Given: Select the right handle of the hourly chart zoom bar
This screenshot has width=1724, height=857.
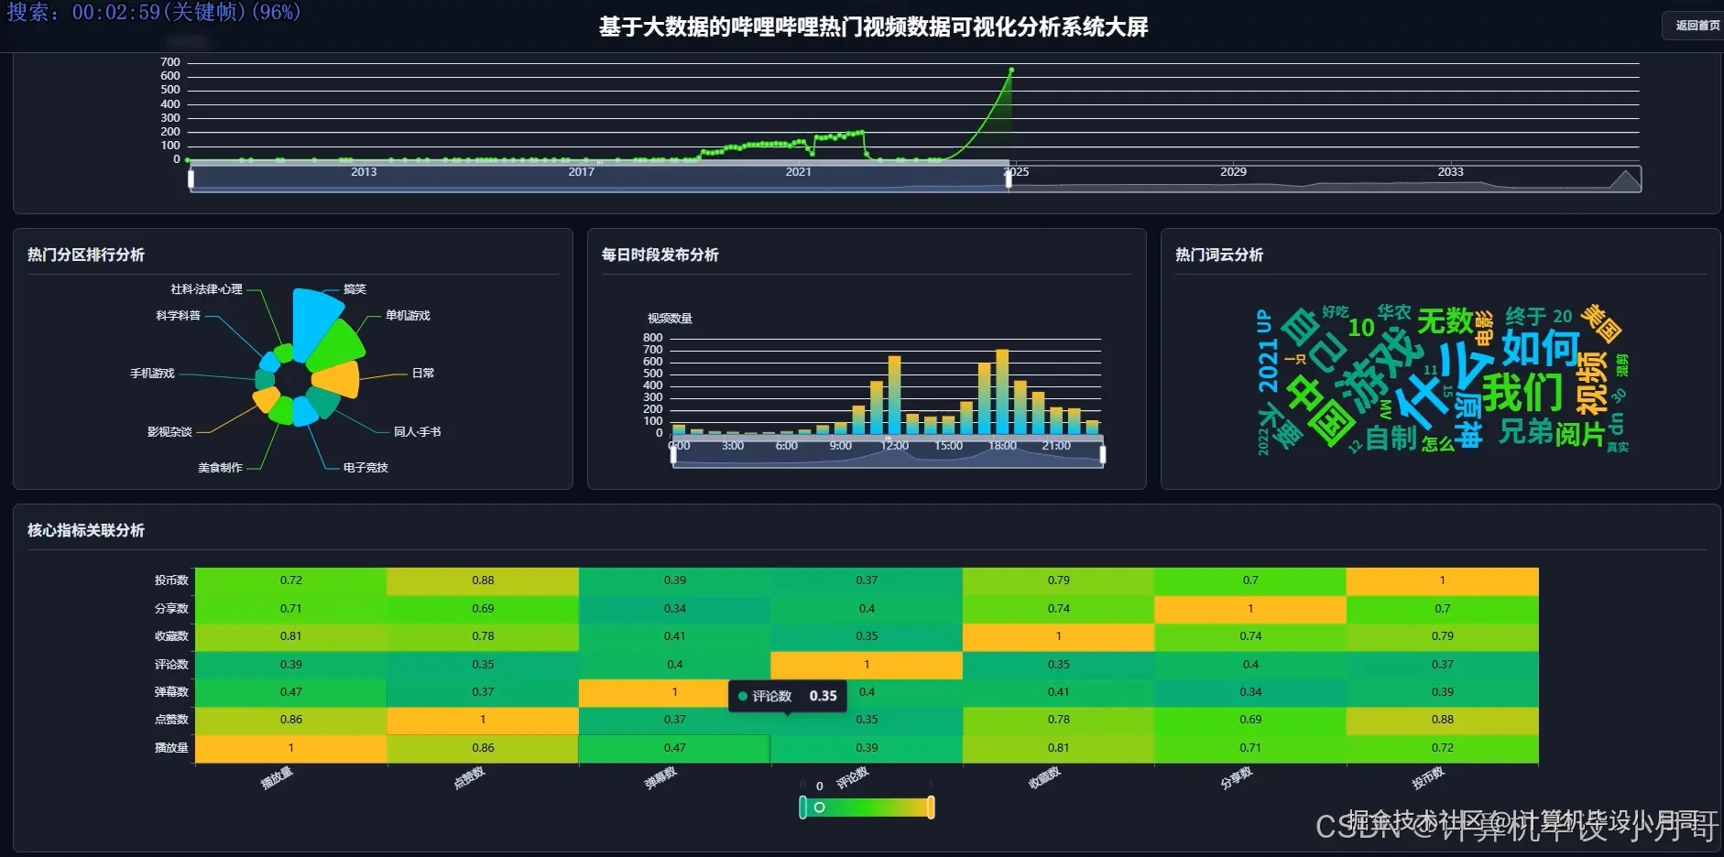Looking at the screenshot, I should pos(1103,454).
